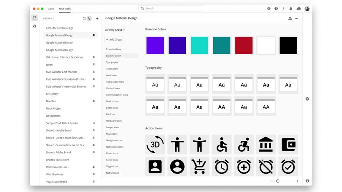Select the alarm off icon
Viewport: 342px width, 192px height.
[x=266, y=167]
